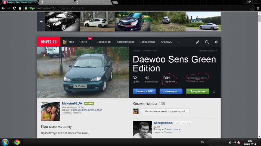Viewport: 261px width, 146px height.
Task: Open site search magnifier icon
Action: point(207,42)
